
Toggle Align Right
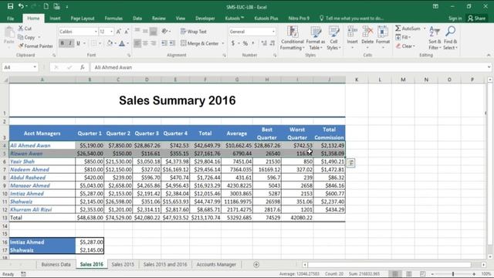pos(154,43)
